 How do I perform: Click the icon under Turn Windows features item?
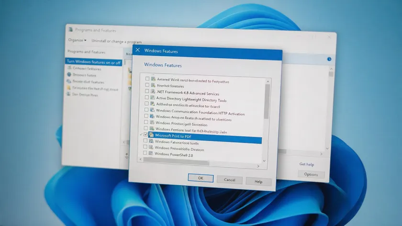tap(69, 68)
